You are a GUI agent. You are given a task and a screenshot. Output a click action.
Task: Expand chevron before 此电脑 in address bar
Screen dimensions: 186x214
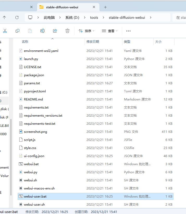38,17
